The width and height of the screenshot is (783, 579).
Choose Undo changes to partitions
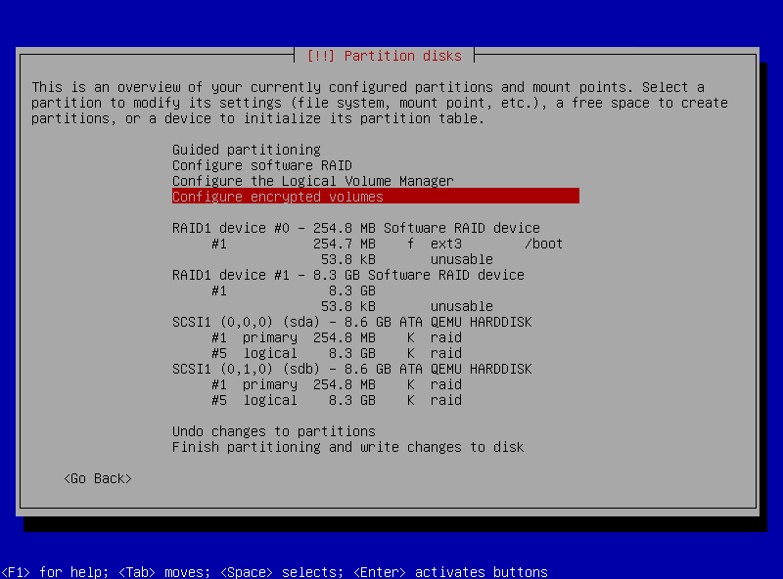273,431
